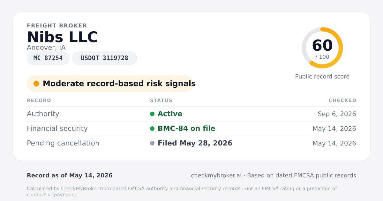Select the Authority record row label

[43, 114]
